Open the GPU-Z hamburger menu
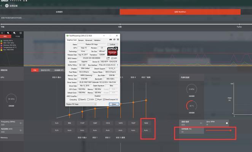Screen dimensions: 252x152 click(x=118, y=40)
